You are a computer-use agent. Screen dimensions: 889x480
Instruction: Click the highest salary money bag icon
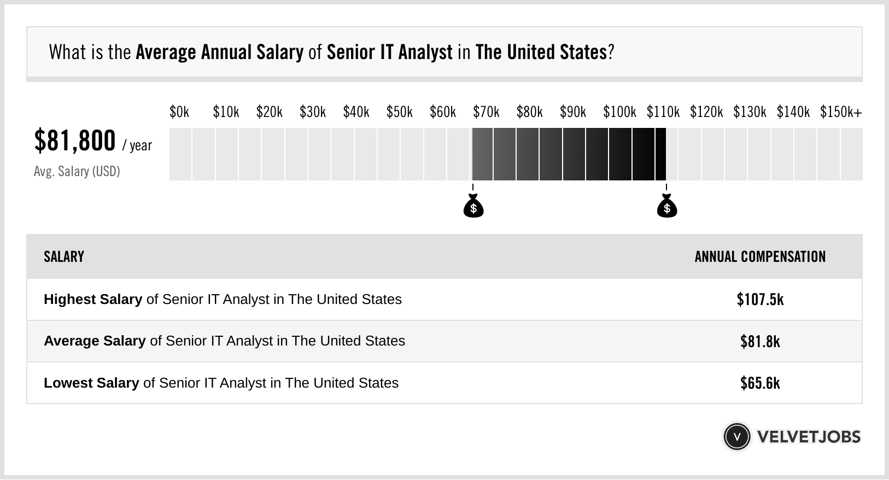pos(666,207)
